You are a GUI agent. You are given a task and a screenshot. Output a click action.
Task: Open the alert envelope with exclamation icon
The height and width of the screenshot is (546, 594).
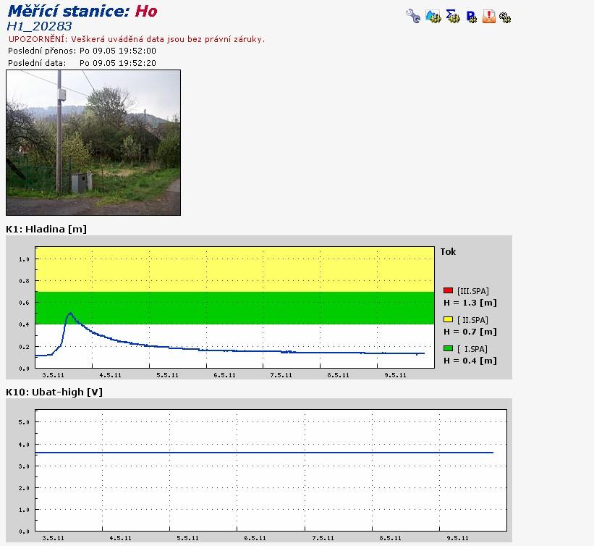[x=488, y=17]
